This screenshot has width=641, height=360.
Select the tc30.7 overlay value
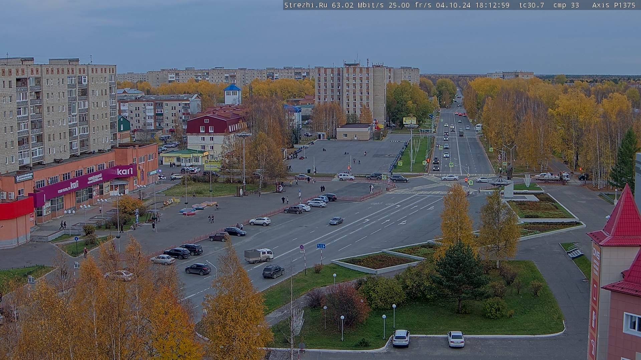531,5
